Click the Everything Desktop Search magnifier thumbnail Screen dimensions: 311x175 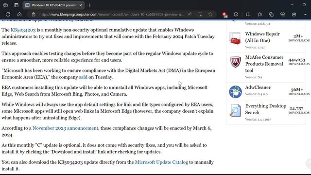[235, 110]
